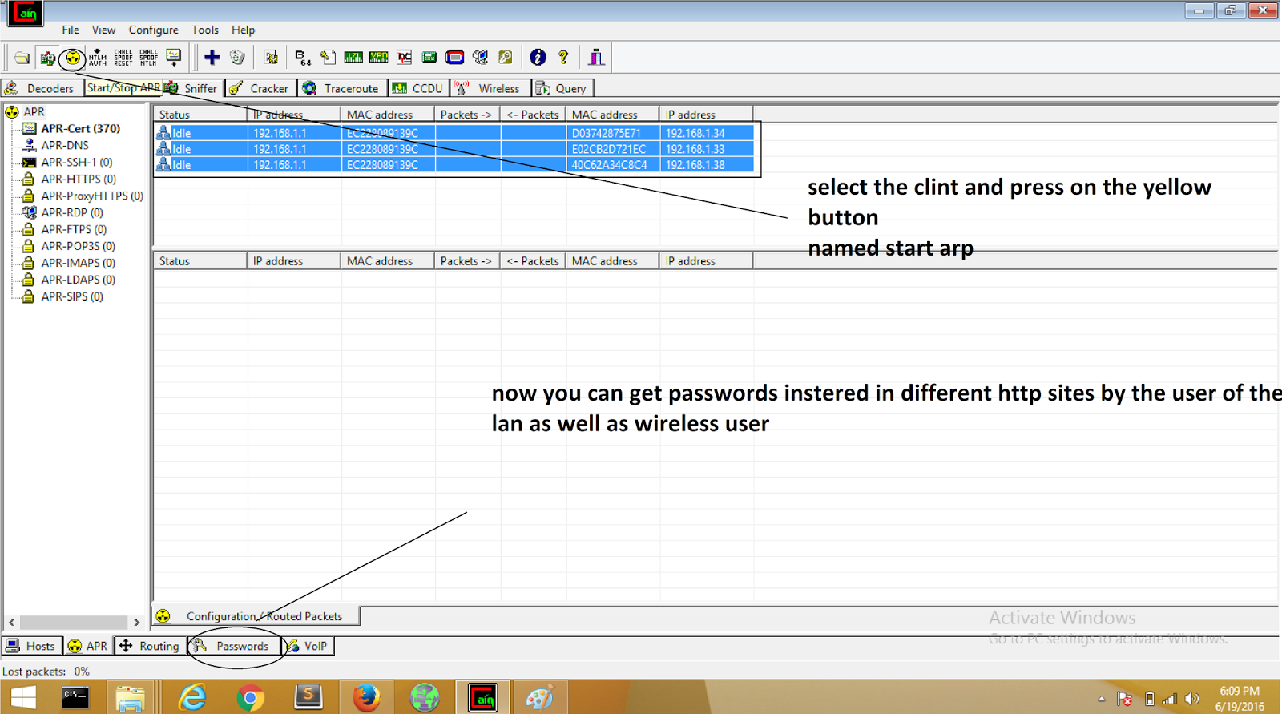Open the Cisco VPN client password decoder icon

[379, 57]
